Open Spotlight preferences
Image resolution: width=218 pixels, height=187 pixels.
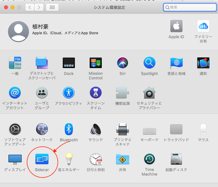149,63
